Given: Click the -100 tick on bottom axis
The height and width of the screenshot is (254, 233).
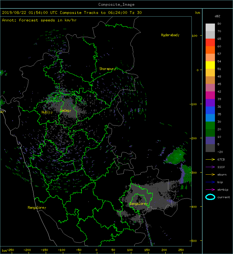Looking at the screenshot, I should pos(61,250).
